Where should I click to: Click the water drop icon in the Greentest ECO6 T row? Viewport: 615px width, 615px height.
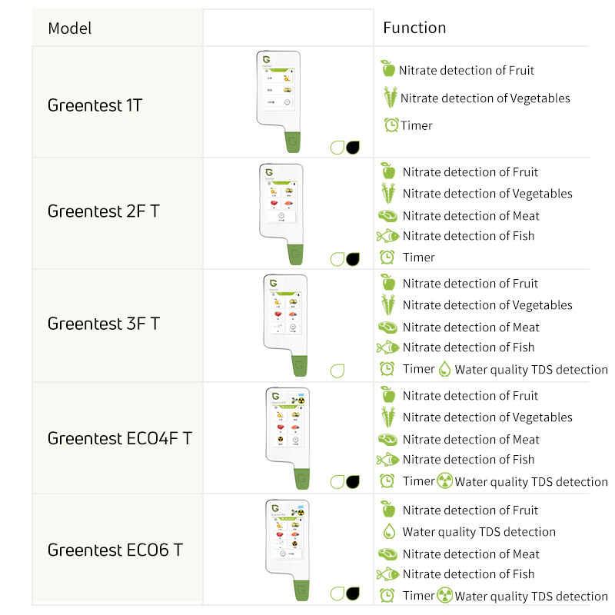pos(389,531)
